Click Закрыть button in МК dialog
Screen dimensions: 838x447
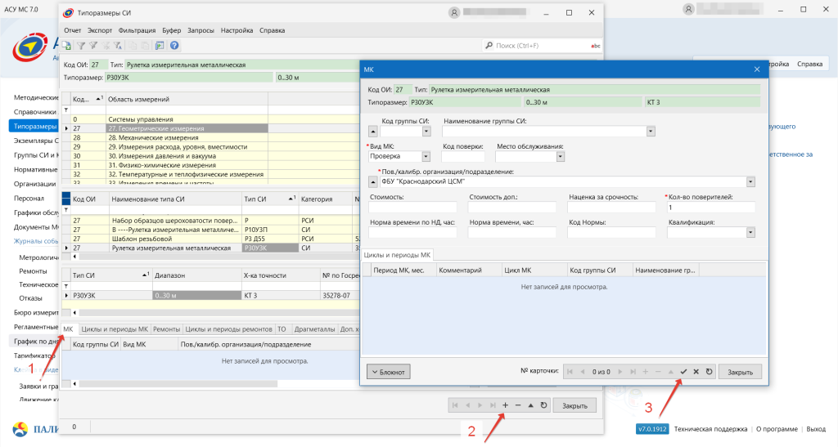740,372
